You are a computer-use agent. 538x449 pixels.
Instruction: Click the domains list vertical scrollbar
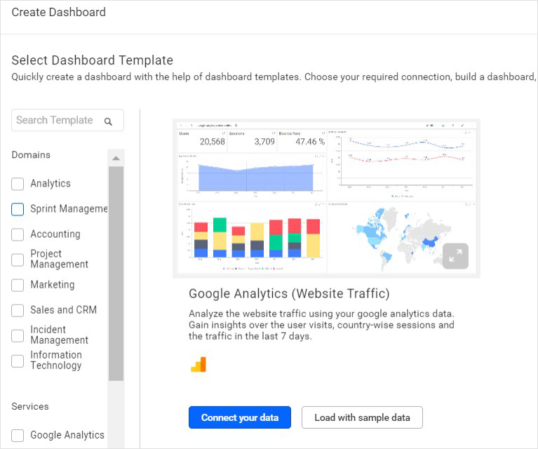pyautogui.click(x=116, y=274)
